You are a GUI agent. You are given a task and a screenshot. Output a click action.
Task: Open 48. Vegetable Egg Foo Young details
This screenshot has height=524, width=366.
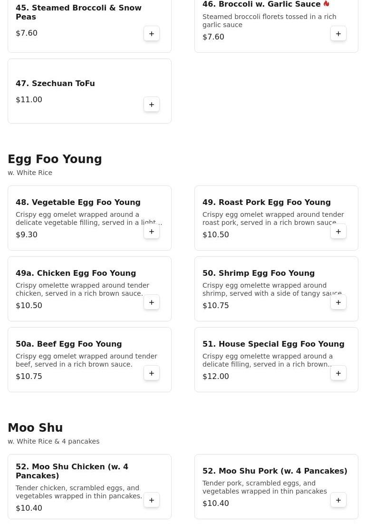coord(78,203)
